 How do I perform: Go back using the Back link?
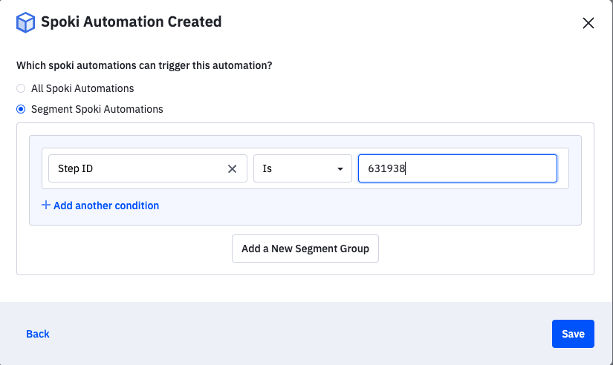click(x=38, y=334)
